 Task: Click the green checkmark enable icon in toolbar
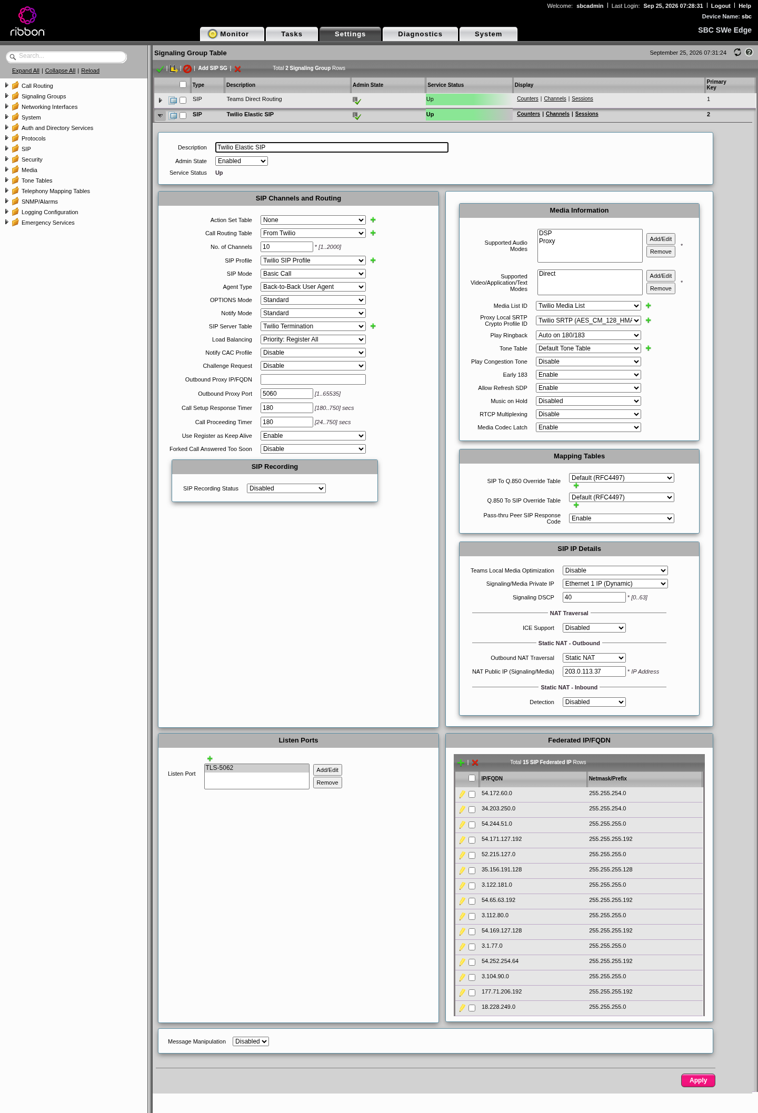click(x=160, y=69)
